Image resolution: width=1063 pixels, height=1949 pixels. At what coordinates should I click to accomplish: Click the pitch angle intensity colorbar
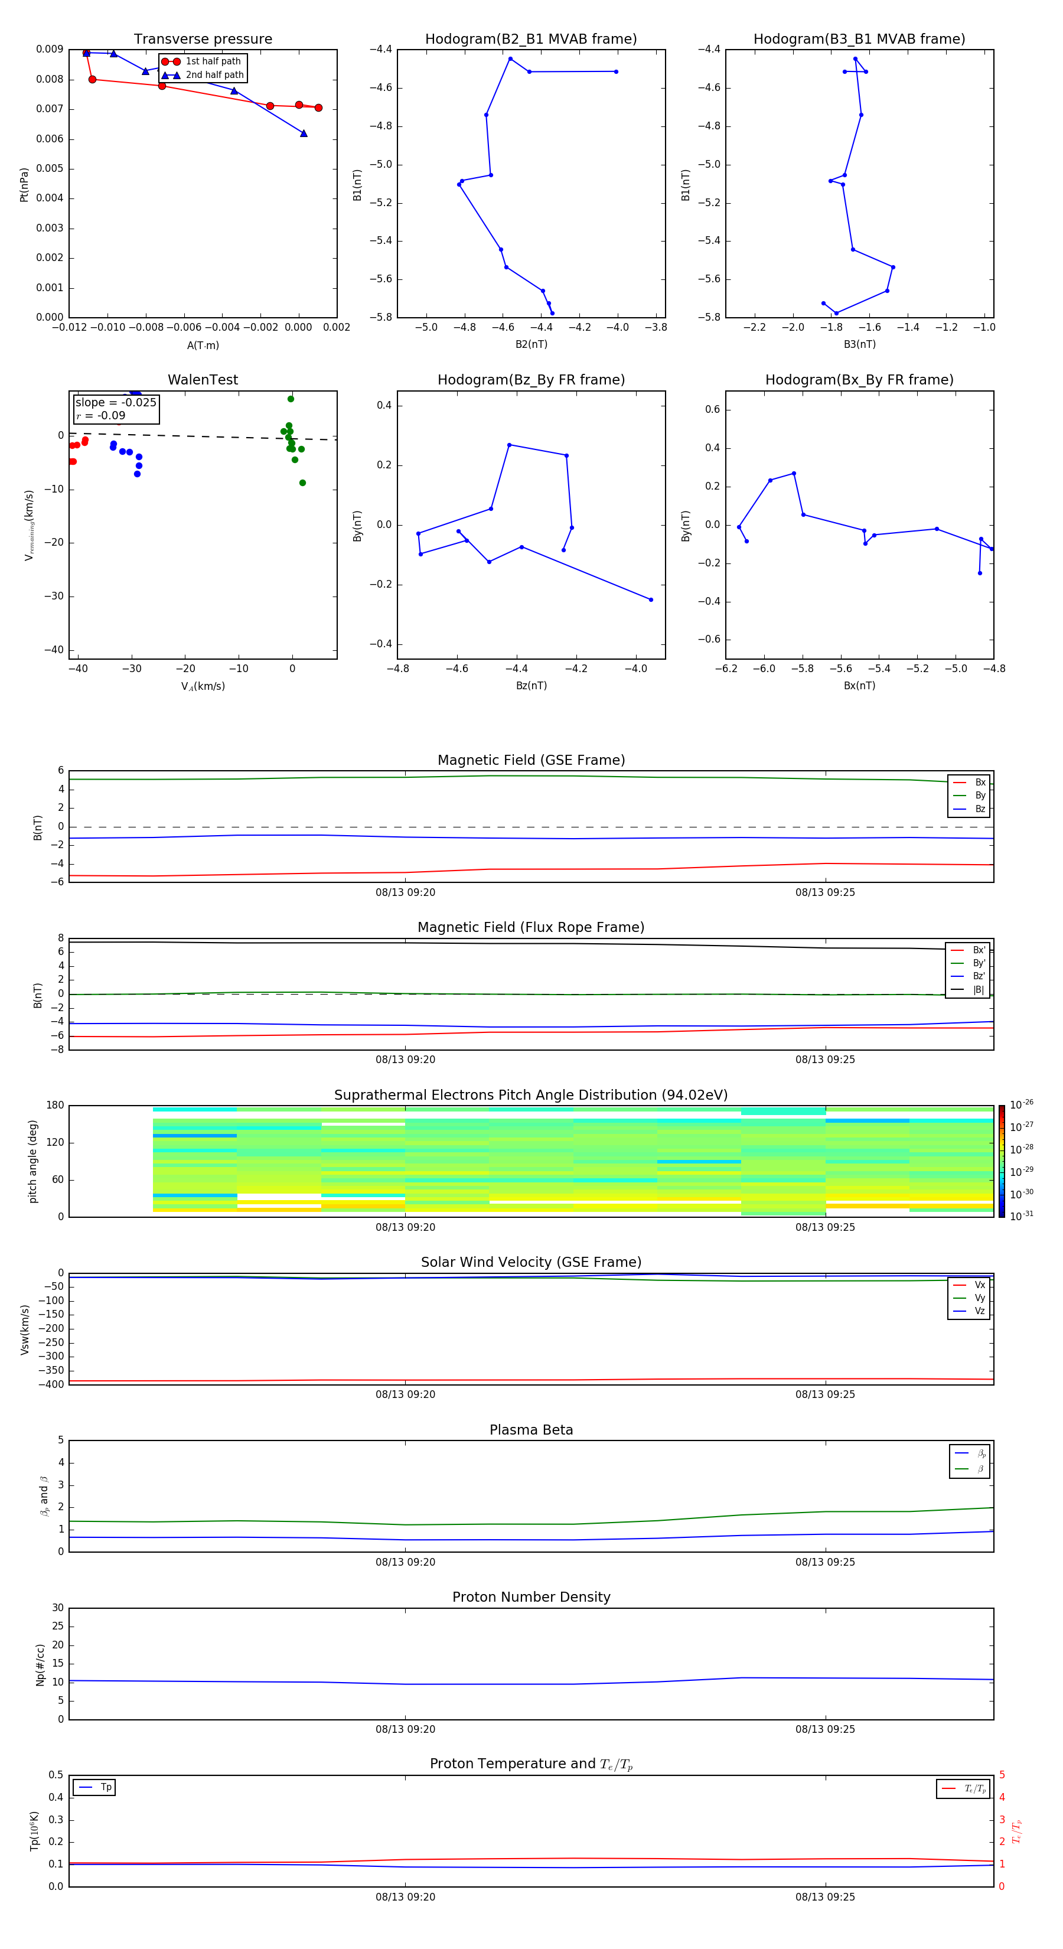(x=1002, y=1161)
